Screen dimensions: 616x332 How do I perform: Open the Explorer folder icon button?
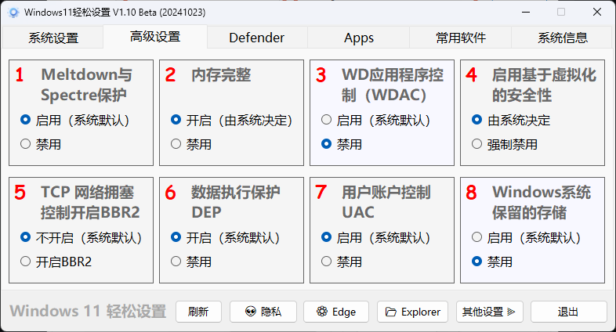coord(412,312)
